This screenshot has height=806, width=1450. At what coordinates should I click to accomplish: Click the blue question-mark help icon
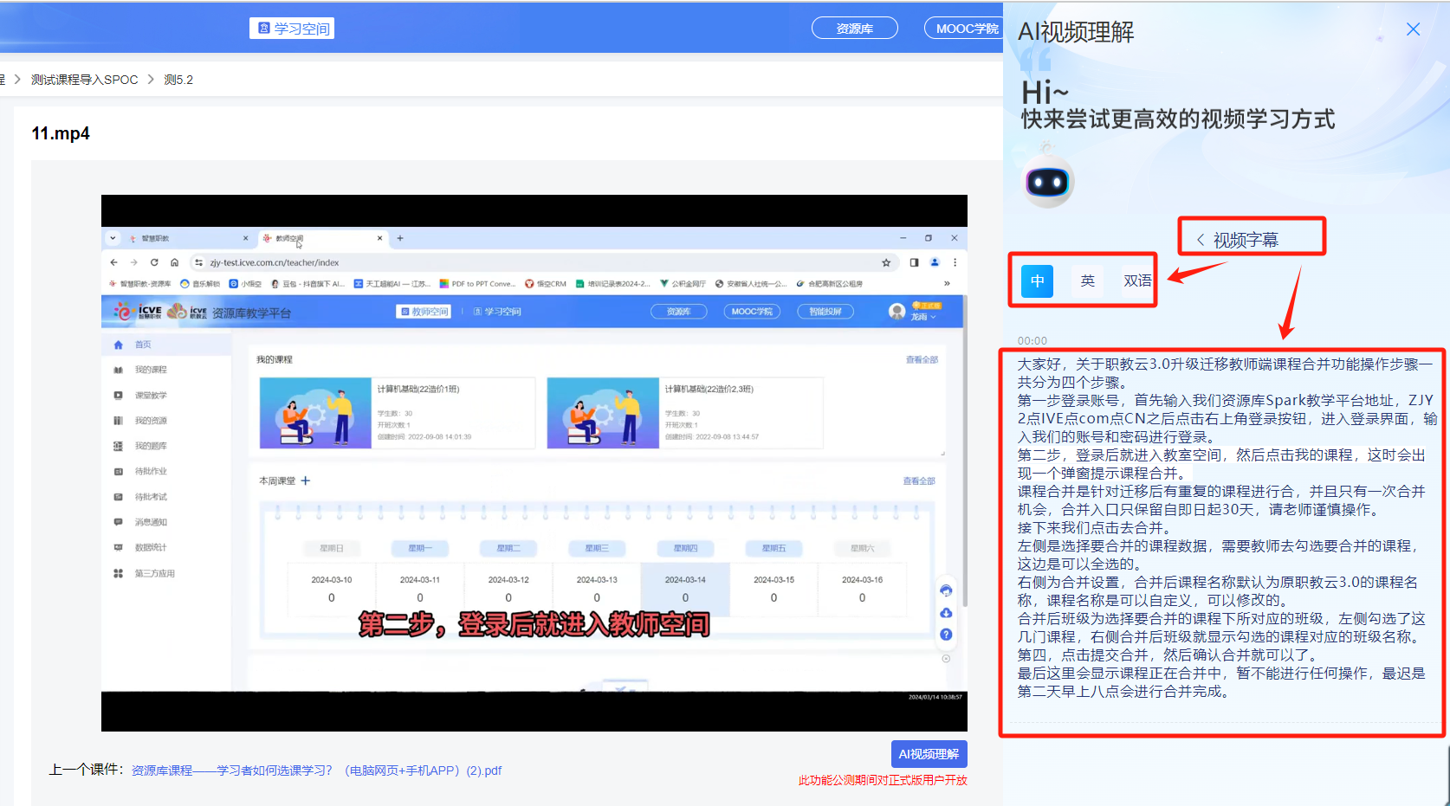(x=946, y=634)
